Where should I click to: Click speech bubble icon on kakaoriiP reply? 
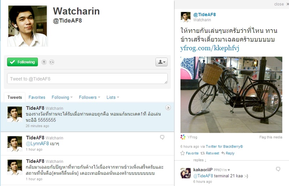(278, 169)
